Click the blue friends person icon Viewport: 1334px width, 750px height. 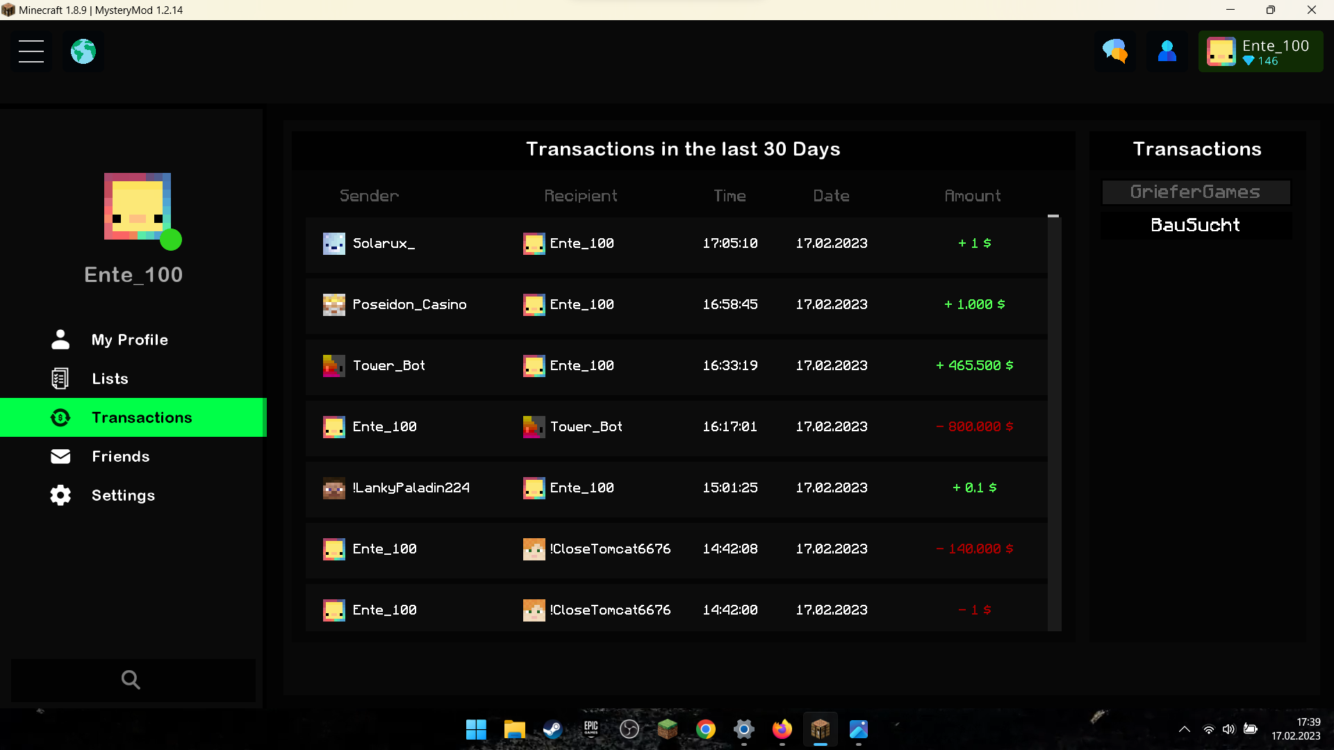[x=1167, y=51]
